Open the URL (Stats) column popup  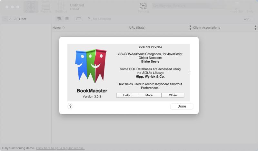coord(190,28)
